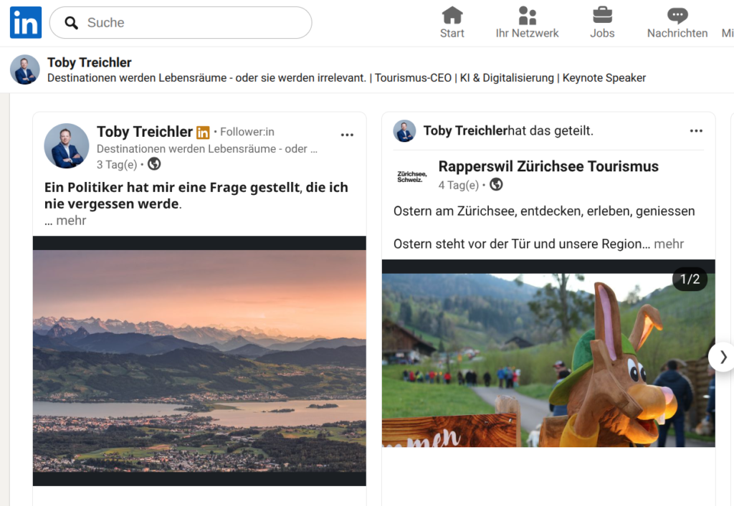Screen dimensions: 734x506
Task: Expand post text with '… mehr' under Politiker headline
Action: [65, 221]
